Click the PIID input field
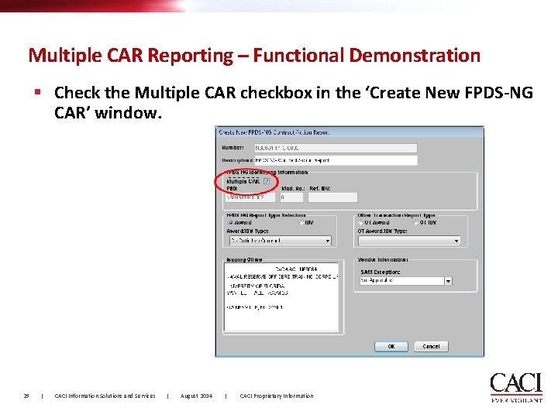The height and width of the screenshot is (418, 558). point(250,197)
